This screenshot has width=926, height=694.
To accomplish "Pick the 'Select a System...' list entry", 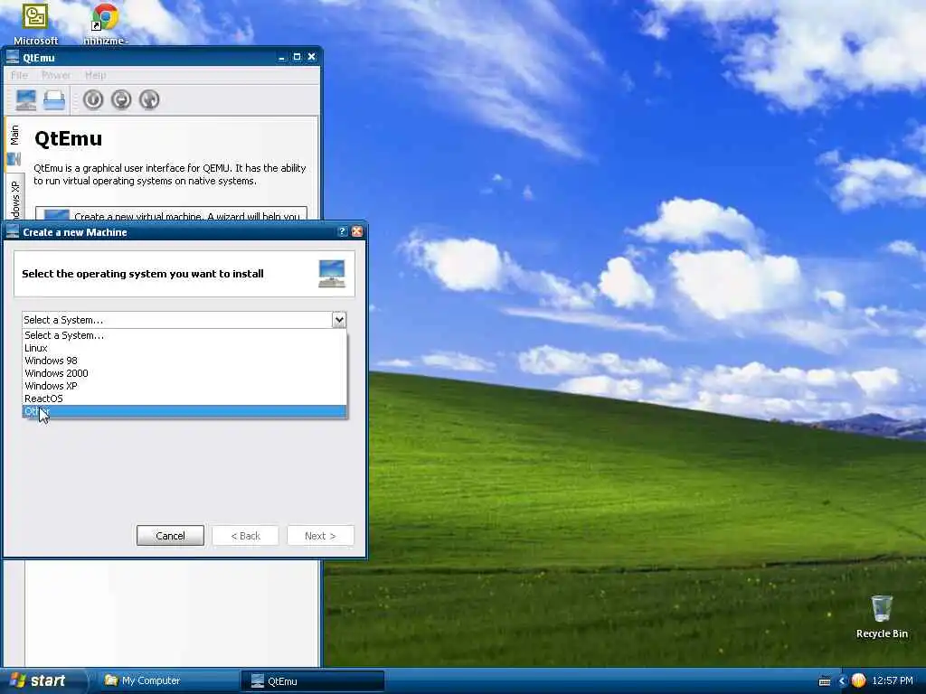I will pyautogui.click(x=184, y=335).
